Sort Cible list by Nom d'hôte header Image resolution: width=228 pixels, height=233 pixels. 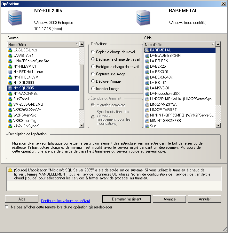pyautogui.click(x=180, y=45)
